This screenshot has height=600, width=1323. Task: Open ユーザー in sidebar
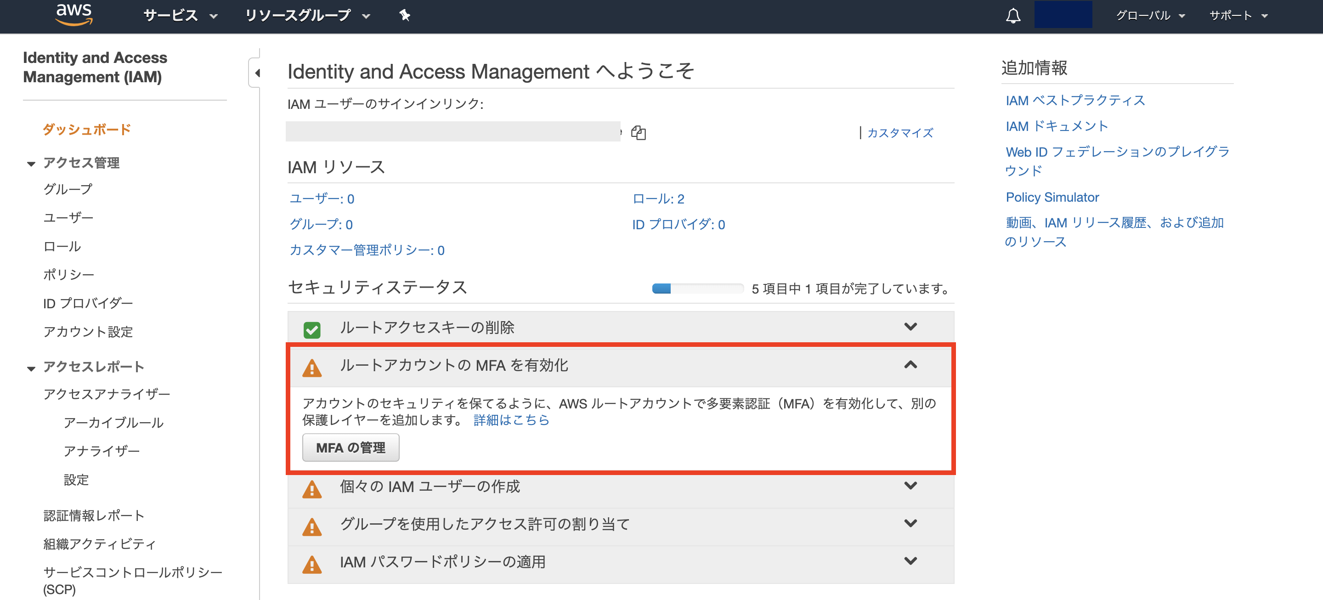point(68,217)
